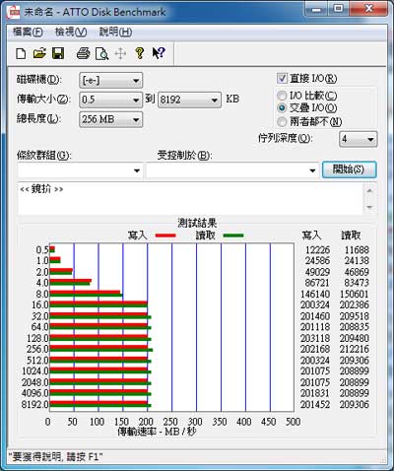The height and width of the screenshot is (471, 394).
Task: Minimize the ATTO Disk Benchmark window
Action: pyautogui.click(x=316, y=9)
